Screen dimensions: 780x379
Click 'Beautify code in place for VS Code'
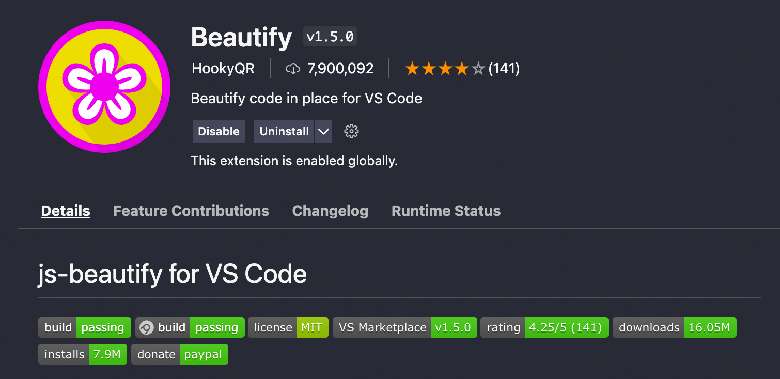click(306, 98)
